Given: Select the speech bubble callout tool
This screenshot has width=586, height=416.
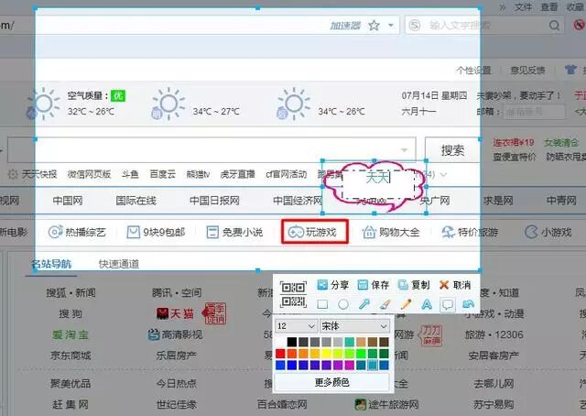Looking at the screenshot, I should click(x=448, y=304).
